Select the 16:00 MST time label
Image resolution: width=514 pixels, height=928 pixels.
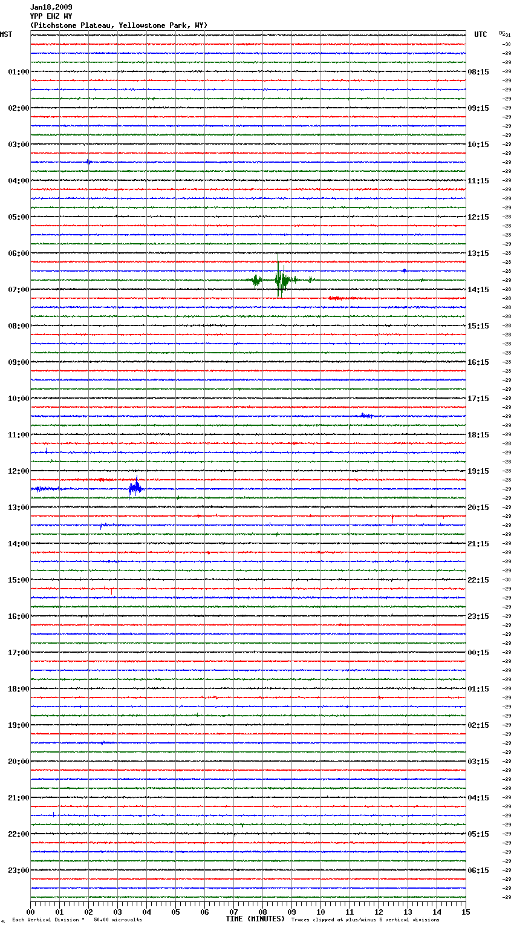pyautogui.click(x=19, y=616)
